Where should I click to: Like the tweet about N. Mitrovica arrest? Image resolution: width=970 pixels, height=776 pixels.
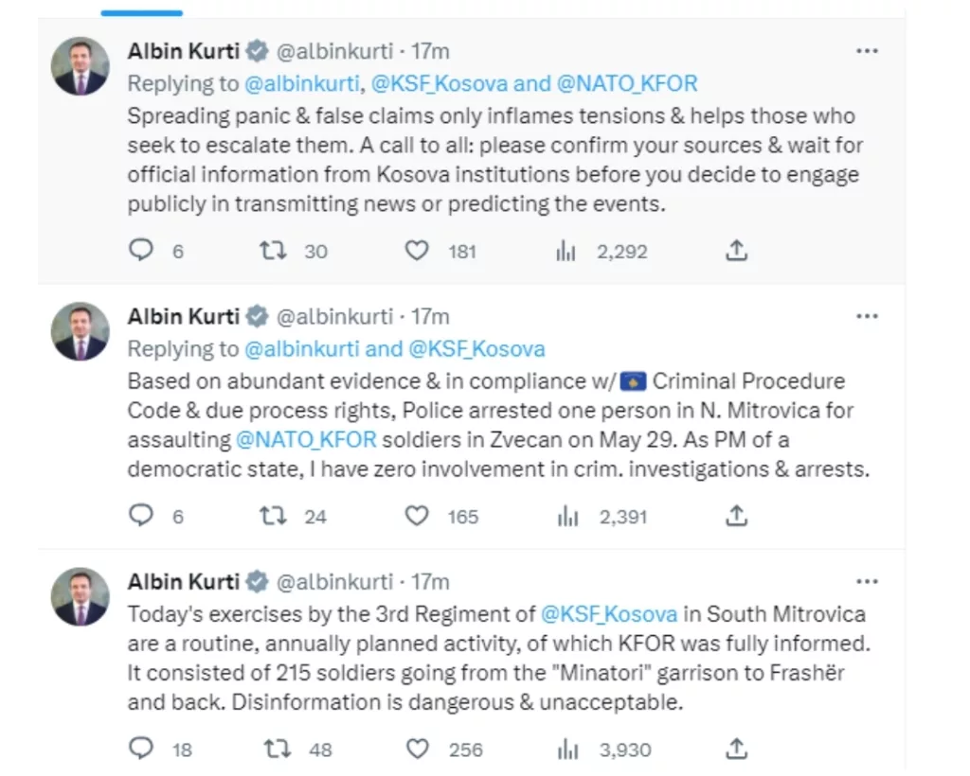[x=417, y=516]
